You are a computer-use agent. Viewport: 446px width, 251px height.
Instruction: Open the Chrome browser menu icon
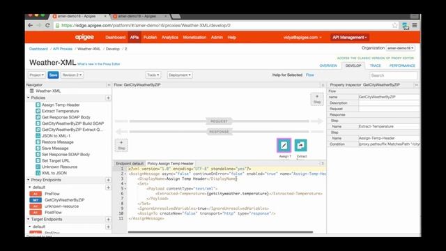pos(415,25)
